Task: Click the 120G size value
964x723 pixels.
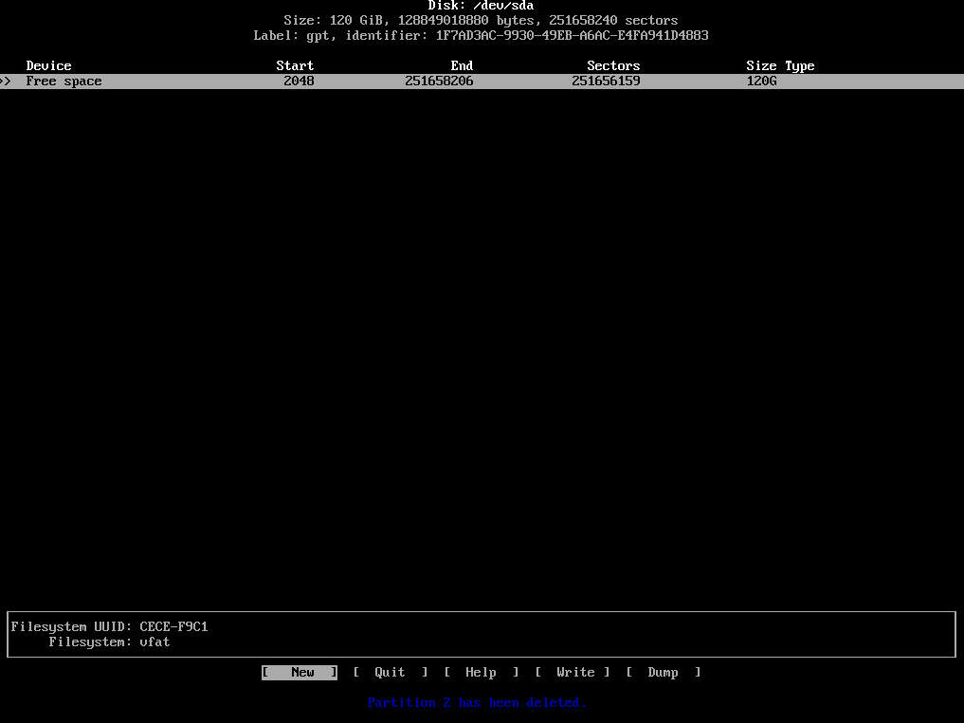Action: coord(761,81)
